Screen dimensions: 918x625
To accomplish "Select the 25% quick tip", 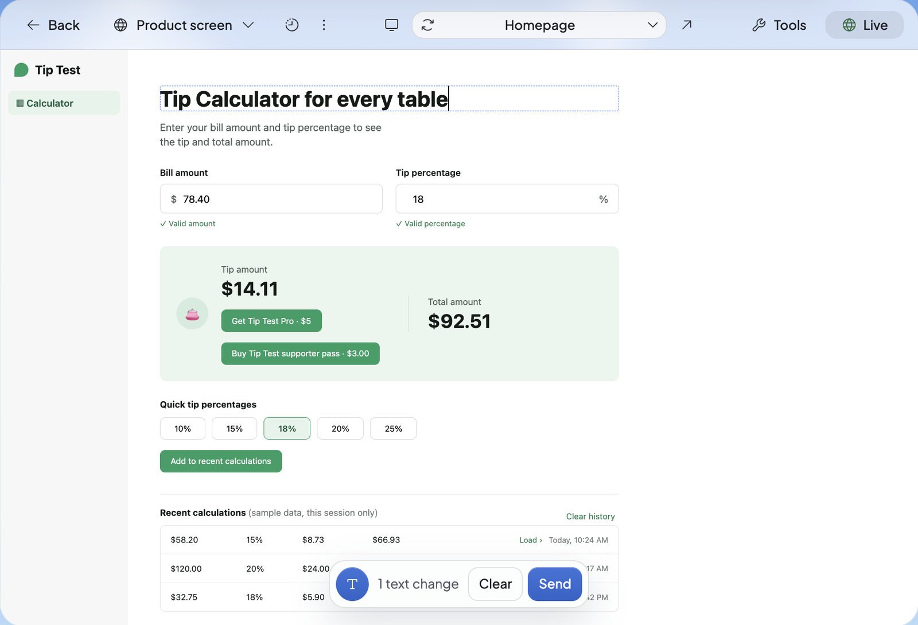I will click(x=394, y=429).
